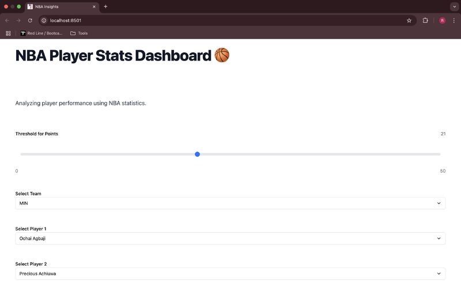This screenshot has width=461, height=288.
Task: Go back using the browser back arrow
Action: (7, 21)
